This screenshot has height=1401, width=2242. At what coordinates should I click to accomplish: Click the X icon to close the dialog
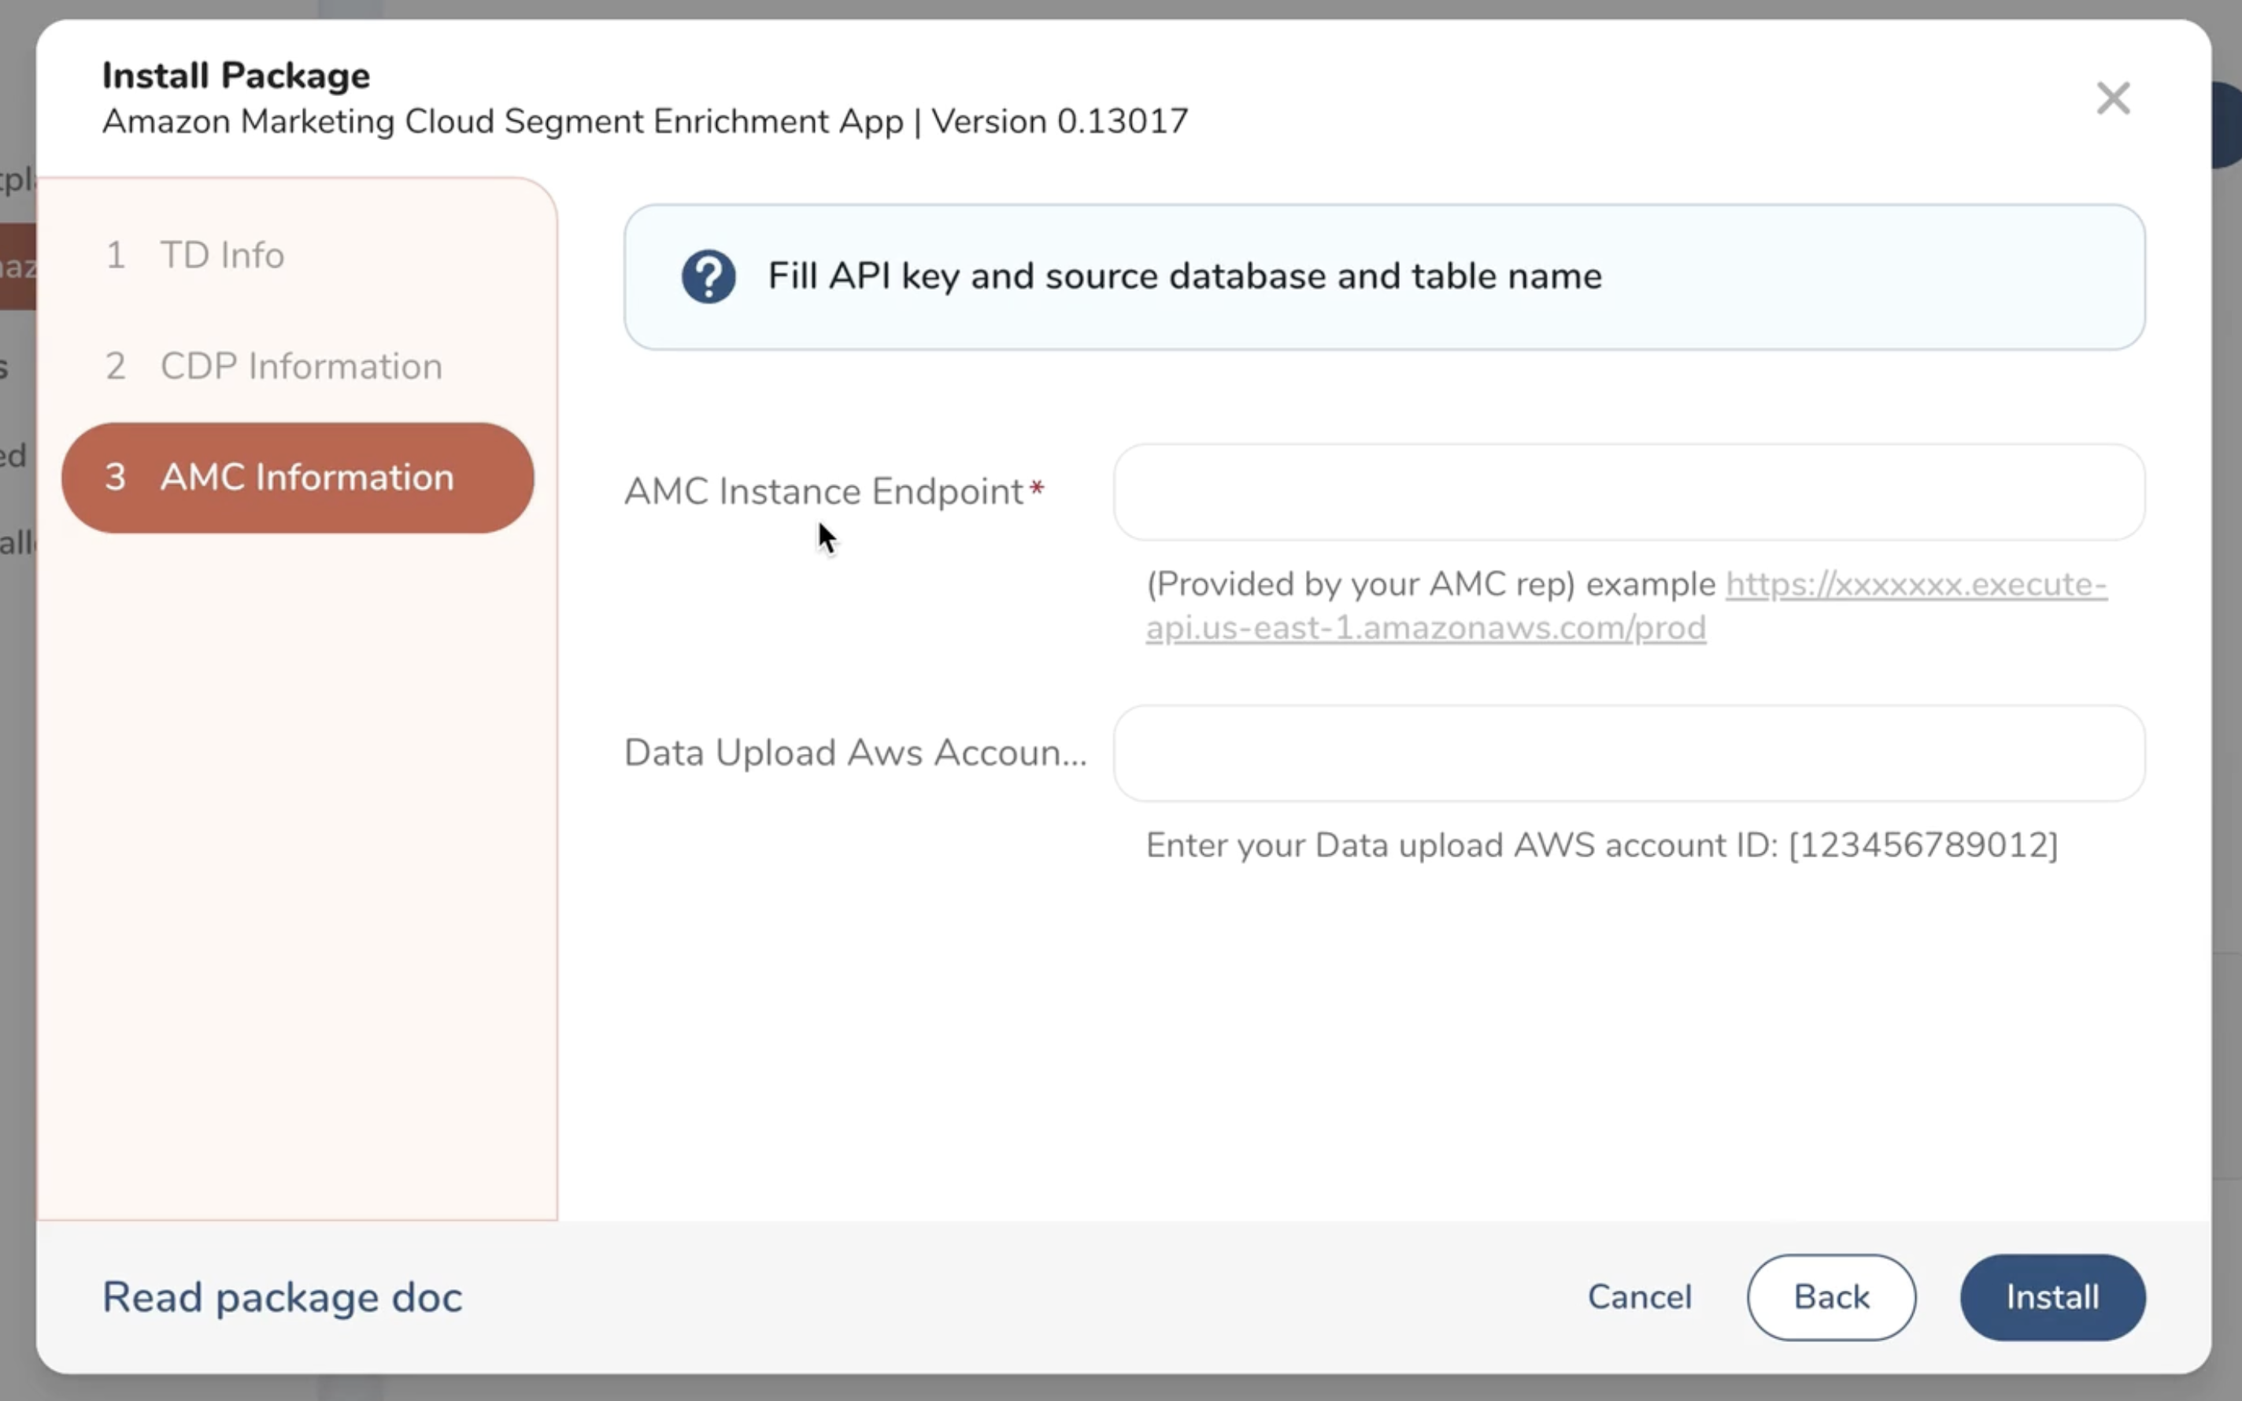[2113, 98]
